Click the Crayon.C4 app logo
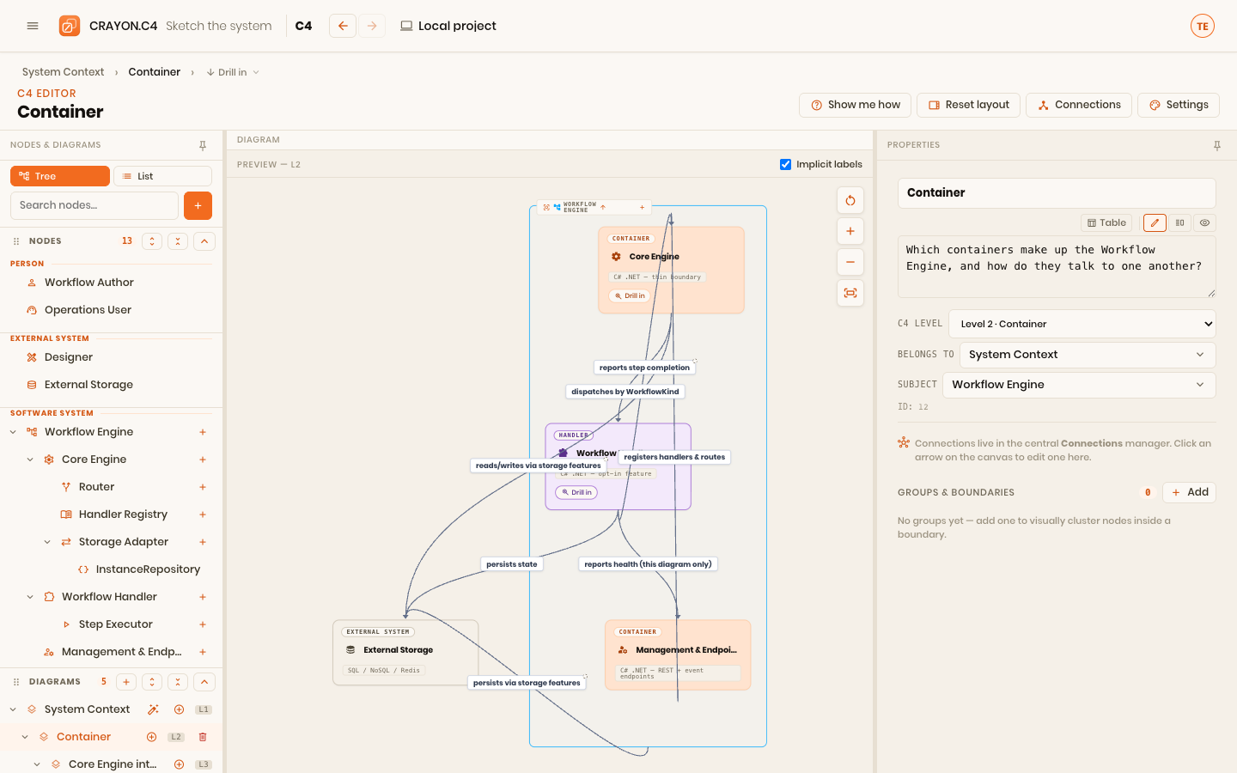The width and height of the screenshot is (1237, 773). point(70,26)
